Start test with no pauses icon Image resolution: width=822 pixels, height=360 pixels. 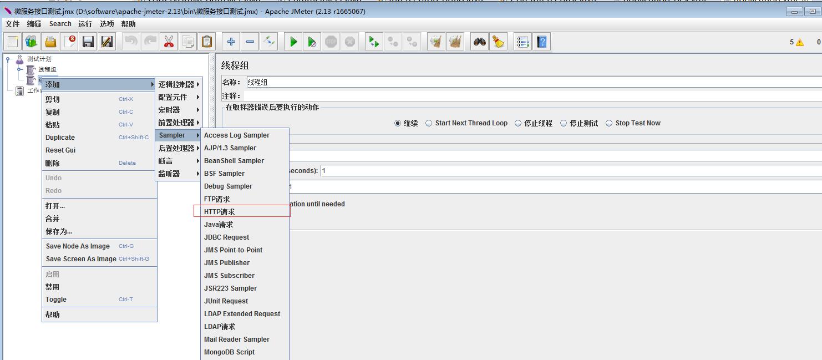pos(312,42)
